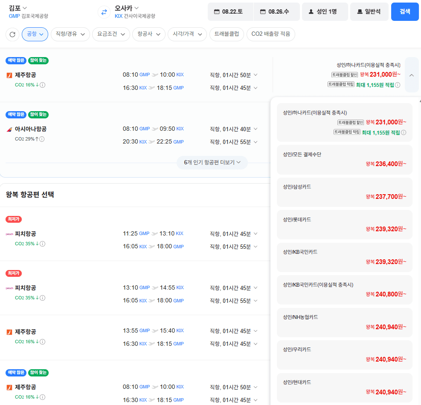Click 트래블클럽 할인 badge in top summary
The image size is (421, 405).
click(345, 75)
